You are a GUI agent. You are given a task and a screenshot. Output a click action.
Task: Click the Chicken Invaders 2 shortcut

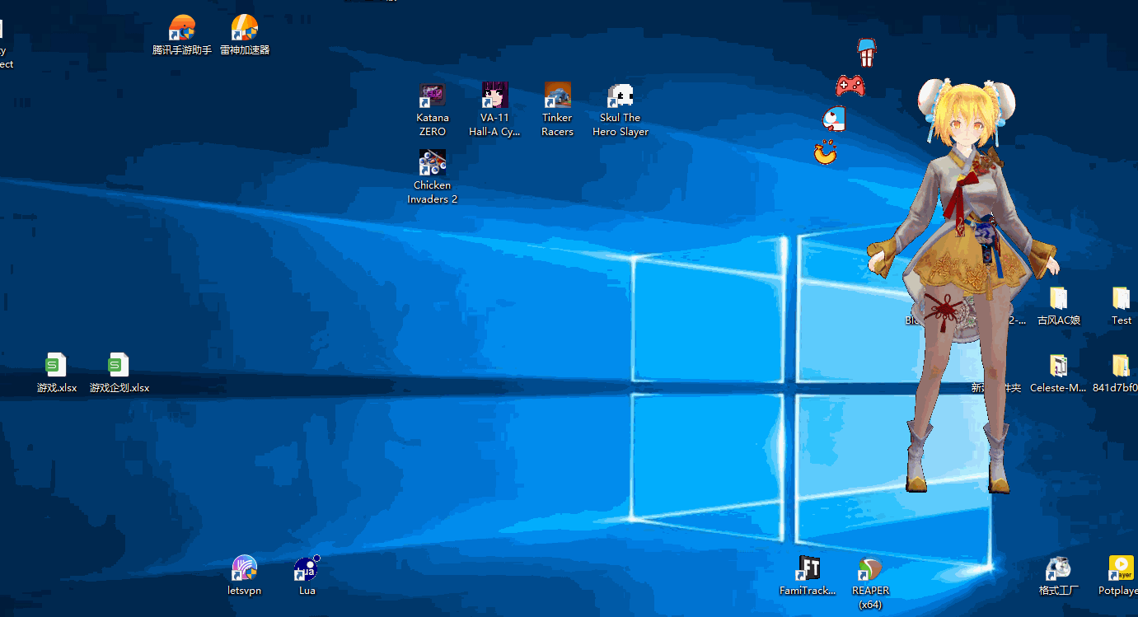433,177
